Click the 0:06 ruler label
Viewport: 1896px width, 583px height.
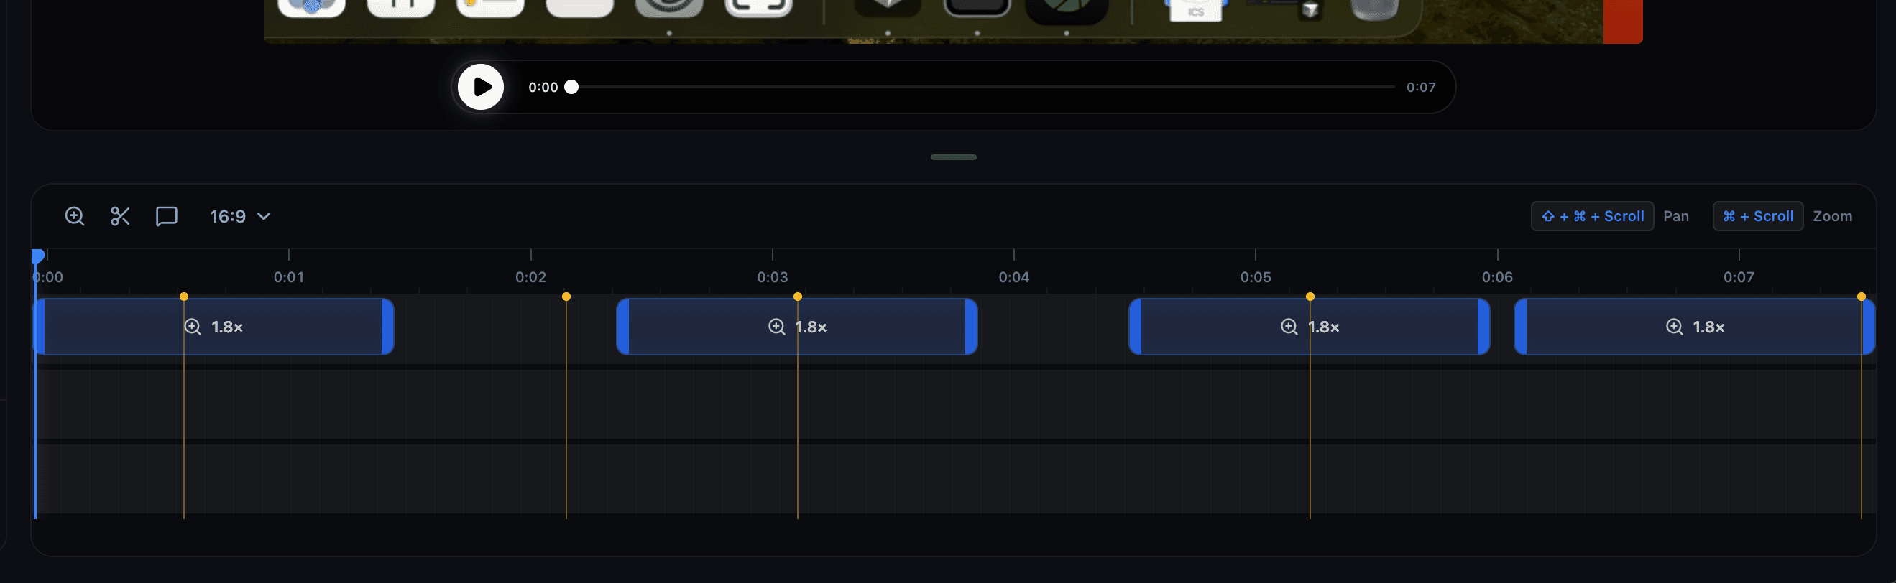pyautogui.click(x=1497, y=277)
